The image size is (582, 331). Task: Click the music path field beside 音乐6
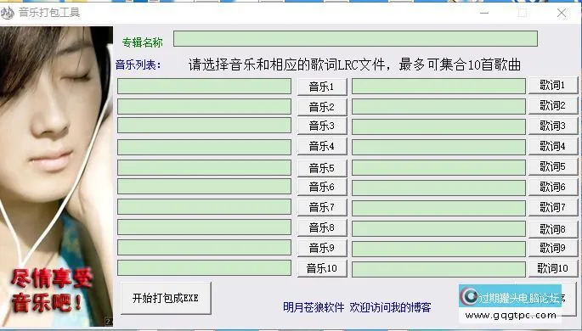[x=204, y=187]
